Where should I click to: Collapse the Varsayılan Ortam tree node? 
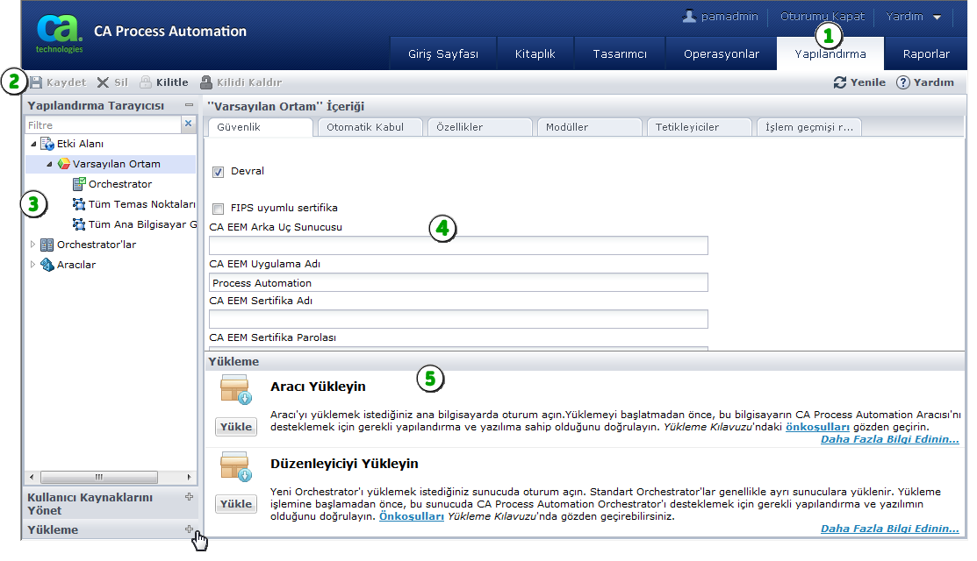49,164
